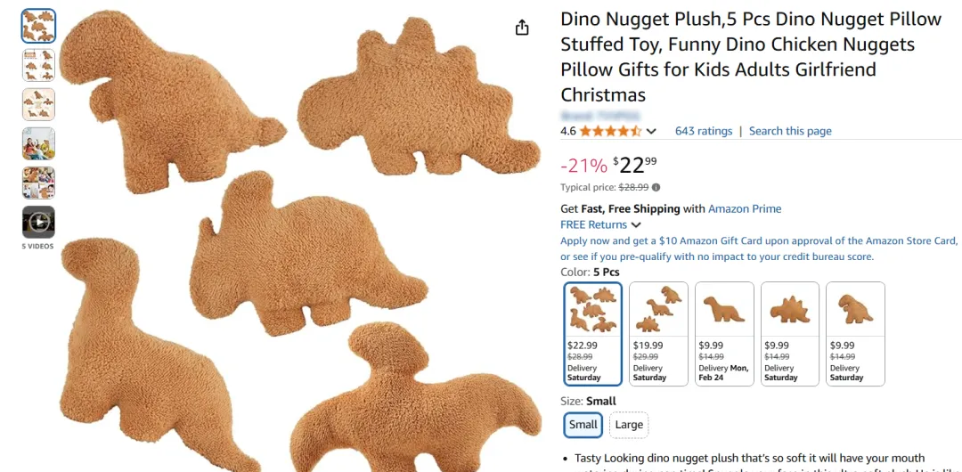The width and height of the screenshot is (962, 472).
Task: View the fourth thumbnail with people photo
Action: 38,143
